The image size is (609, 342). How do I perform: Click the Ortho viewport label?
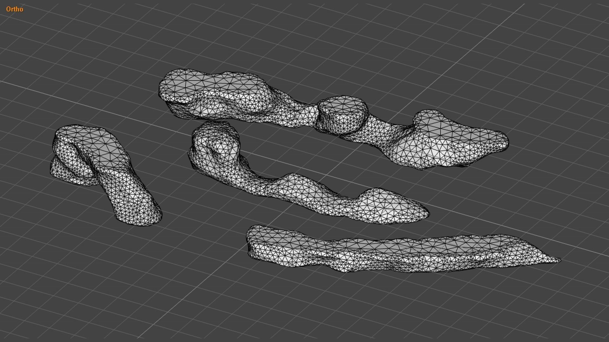(15, 9)
